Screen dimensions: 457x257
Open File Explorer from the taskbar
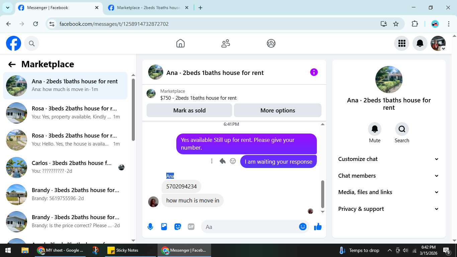(25, 250)
